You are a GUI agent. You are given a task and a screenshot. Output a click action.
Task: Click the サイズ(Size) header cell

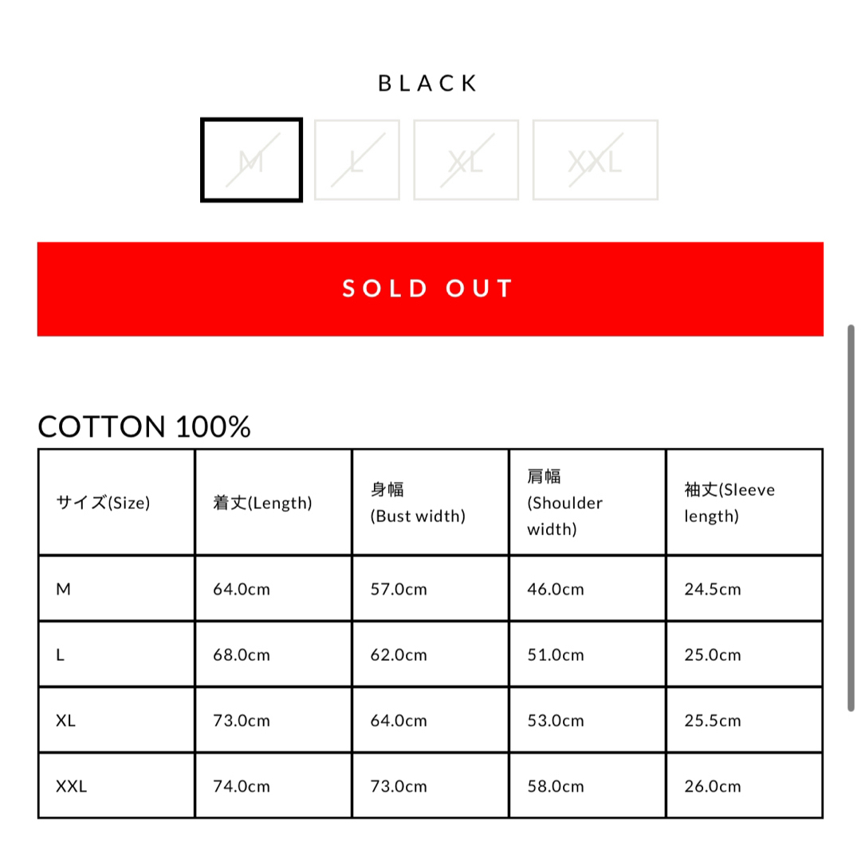click(x=116, y=502)
